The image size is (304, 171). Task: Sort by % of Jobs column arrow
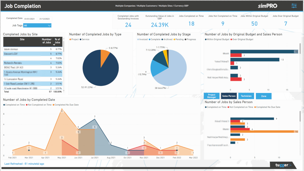tap(54, 45)
